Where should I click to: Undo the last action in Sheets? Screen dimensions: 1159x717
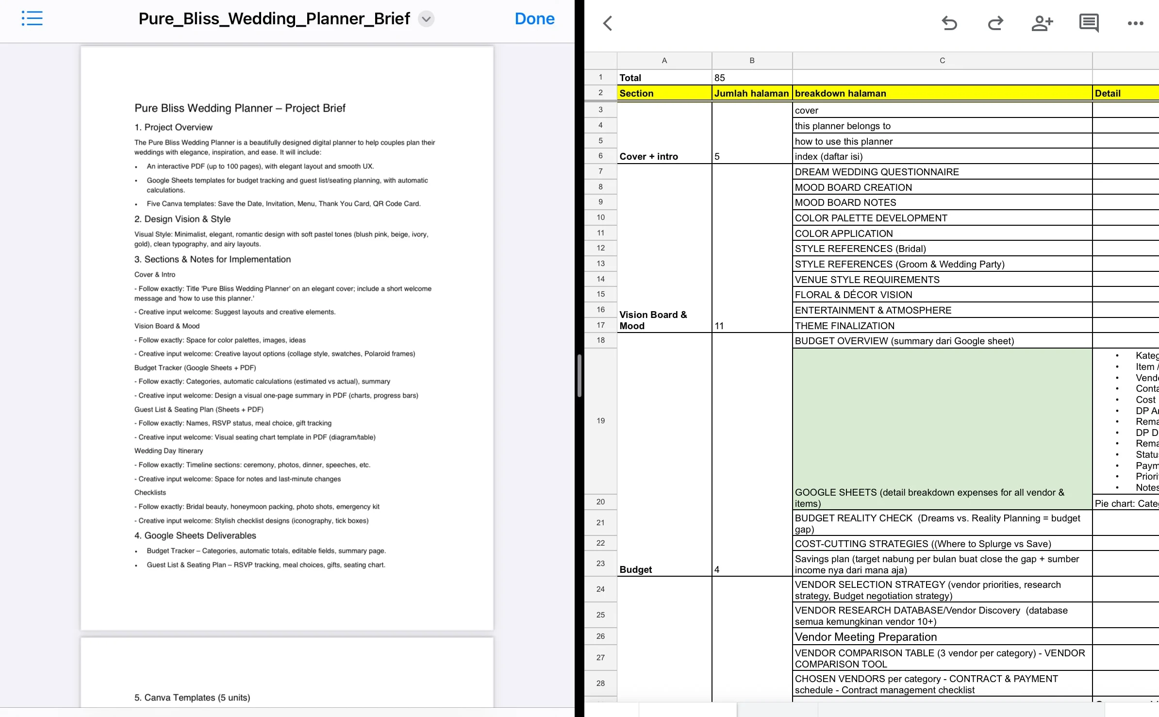(x=949, y=23)
